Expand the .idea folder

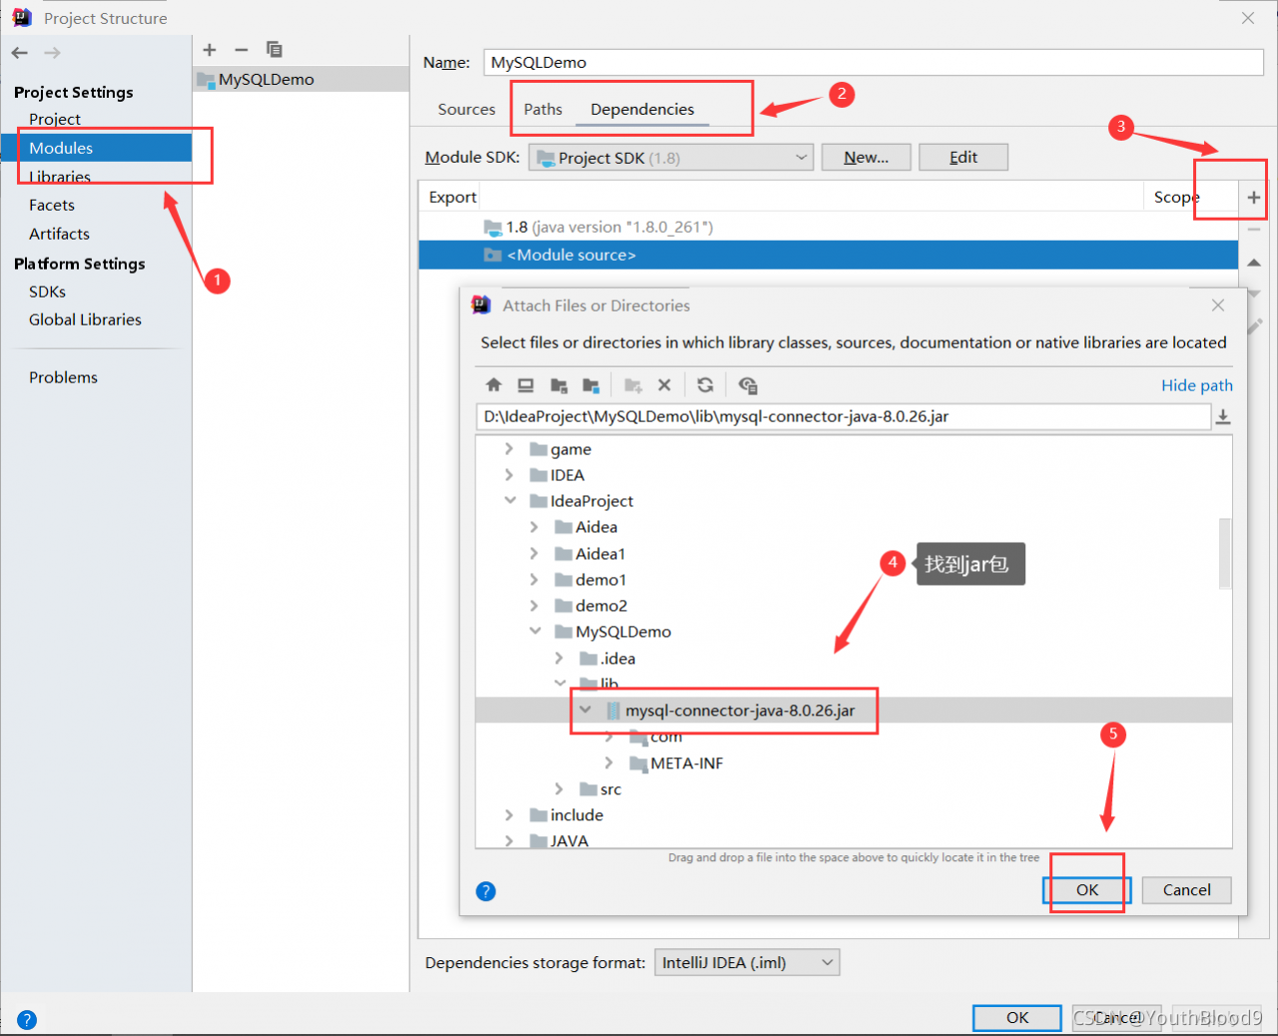click(x=559, y=658)
